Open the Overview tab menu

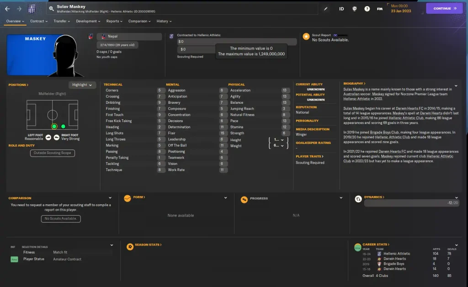point(15,21)
